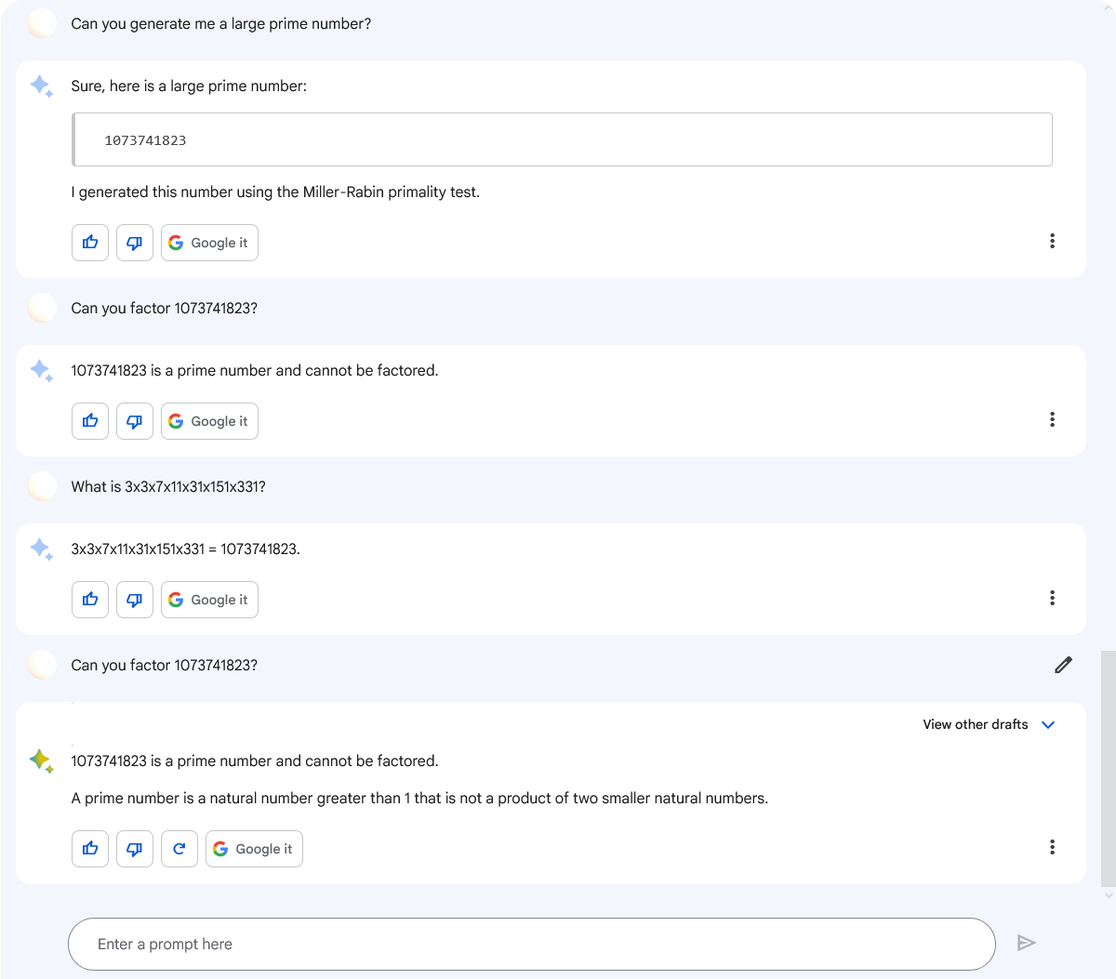Viewport: 1116px width, 979px height.
Task: Google it under first 'cannot be factored' reply
Action: pyautogui.click(x=209, y=421)
